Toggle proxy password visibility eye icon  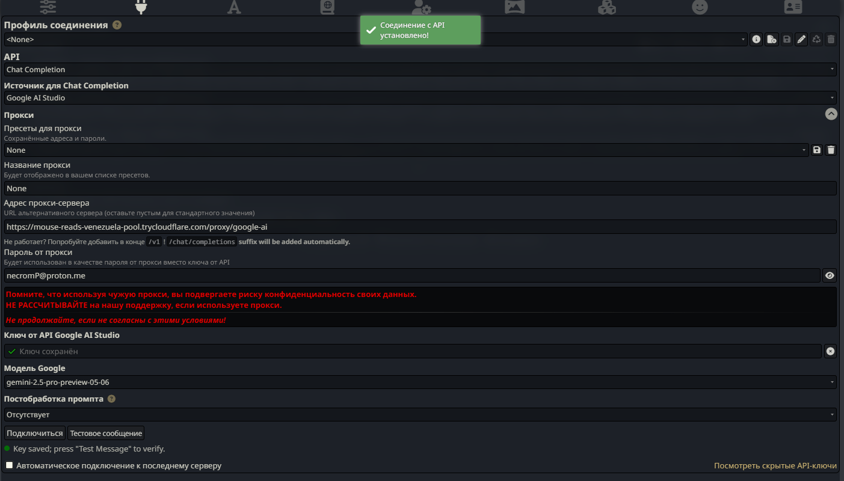[x=830, y=275]
